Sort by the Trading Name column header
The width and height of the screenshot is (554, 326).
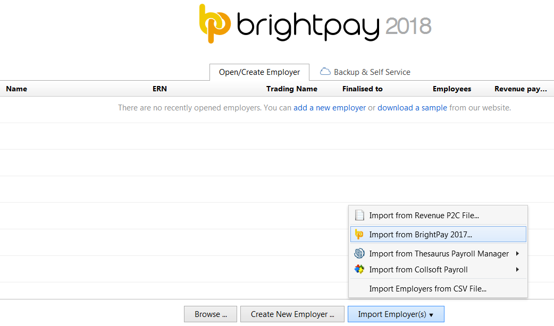(292, 89)
